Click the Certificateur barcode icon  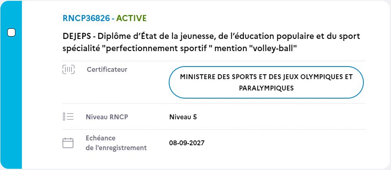click(68, 69)
